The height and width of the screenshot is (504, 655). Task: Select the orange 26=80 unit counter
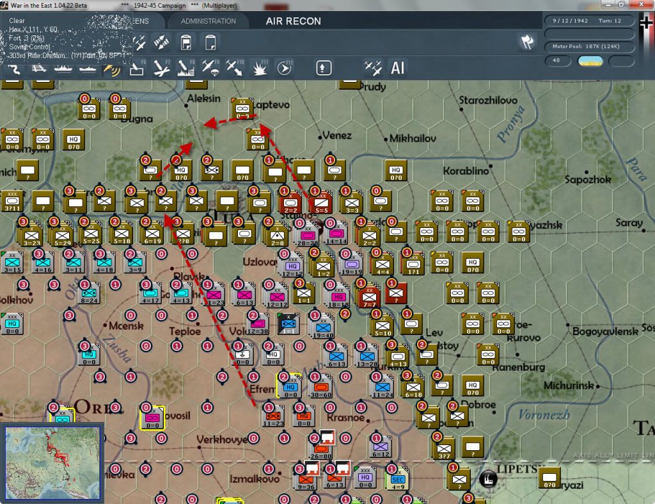pyautogui.click(x=320, y=449)
